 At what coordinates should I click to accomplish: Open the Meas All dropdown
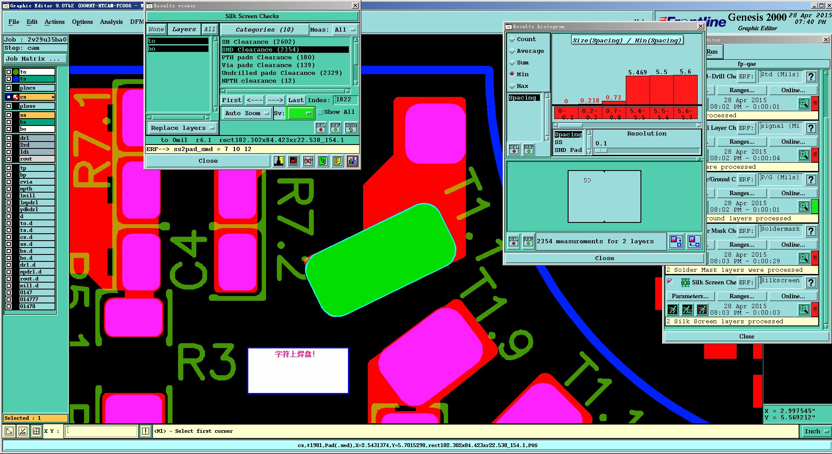point(345,30)
